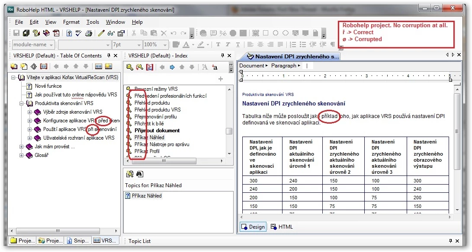
Task: Expand the Glosář tree node
Action: tap(21, 156)
